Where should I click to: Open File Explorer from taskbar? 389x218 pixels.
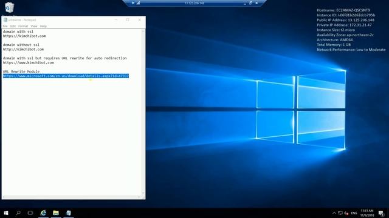click(x=56, y=213)
